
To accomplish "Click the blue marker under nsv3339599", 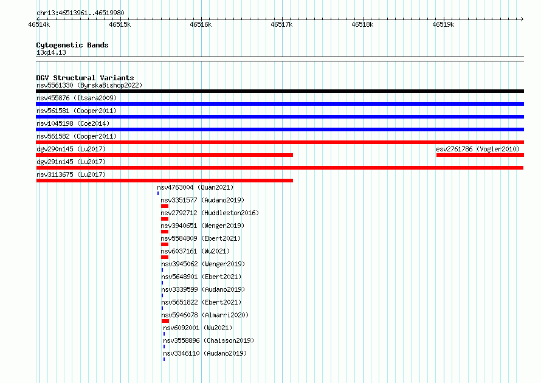I will point(162,295).
